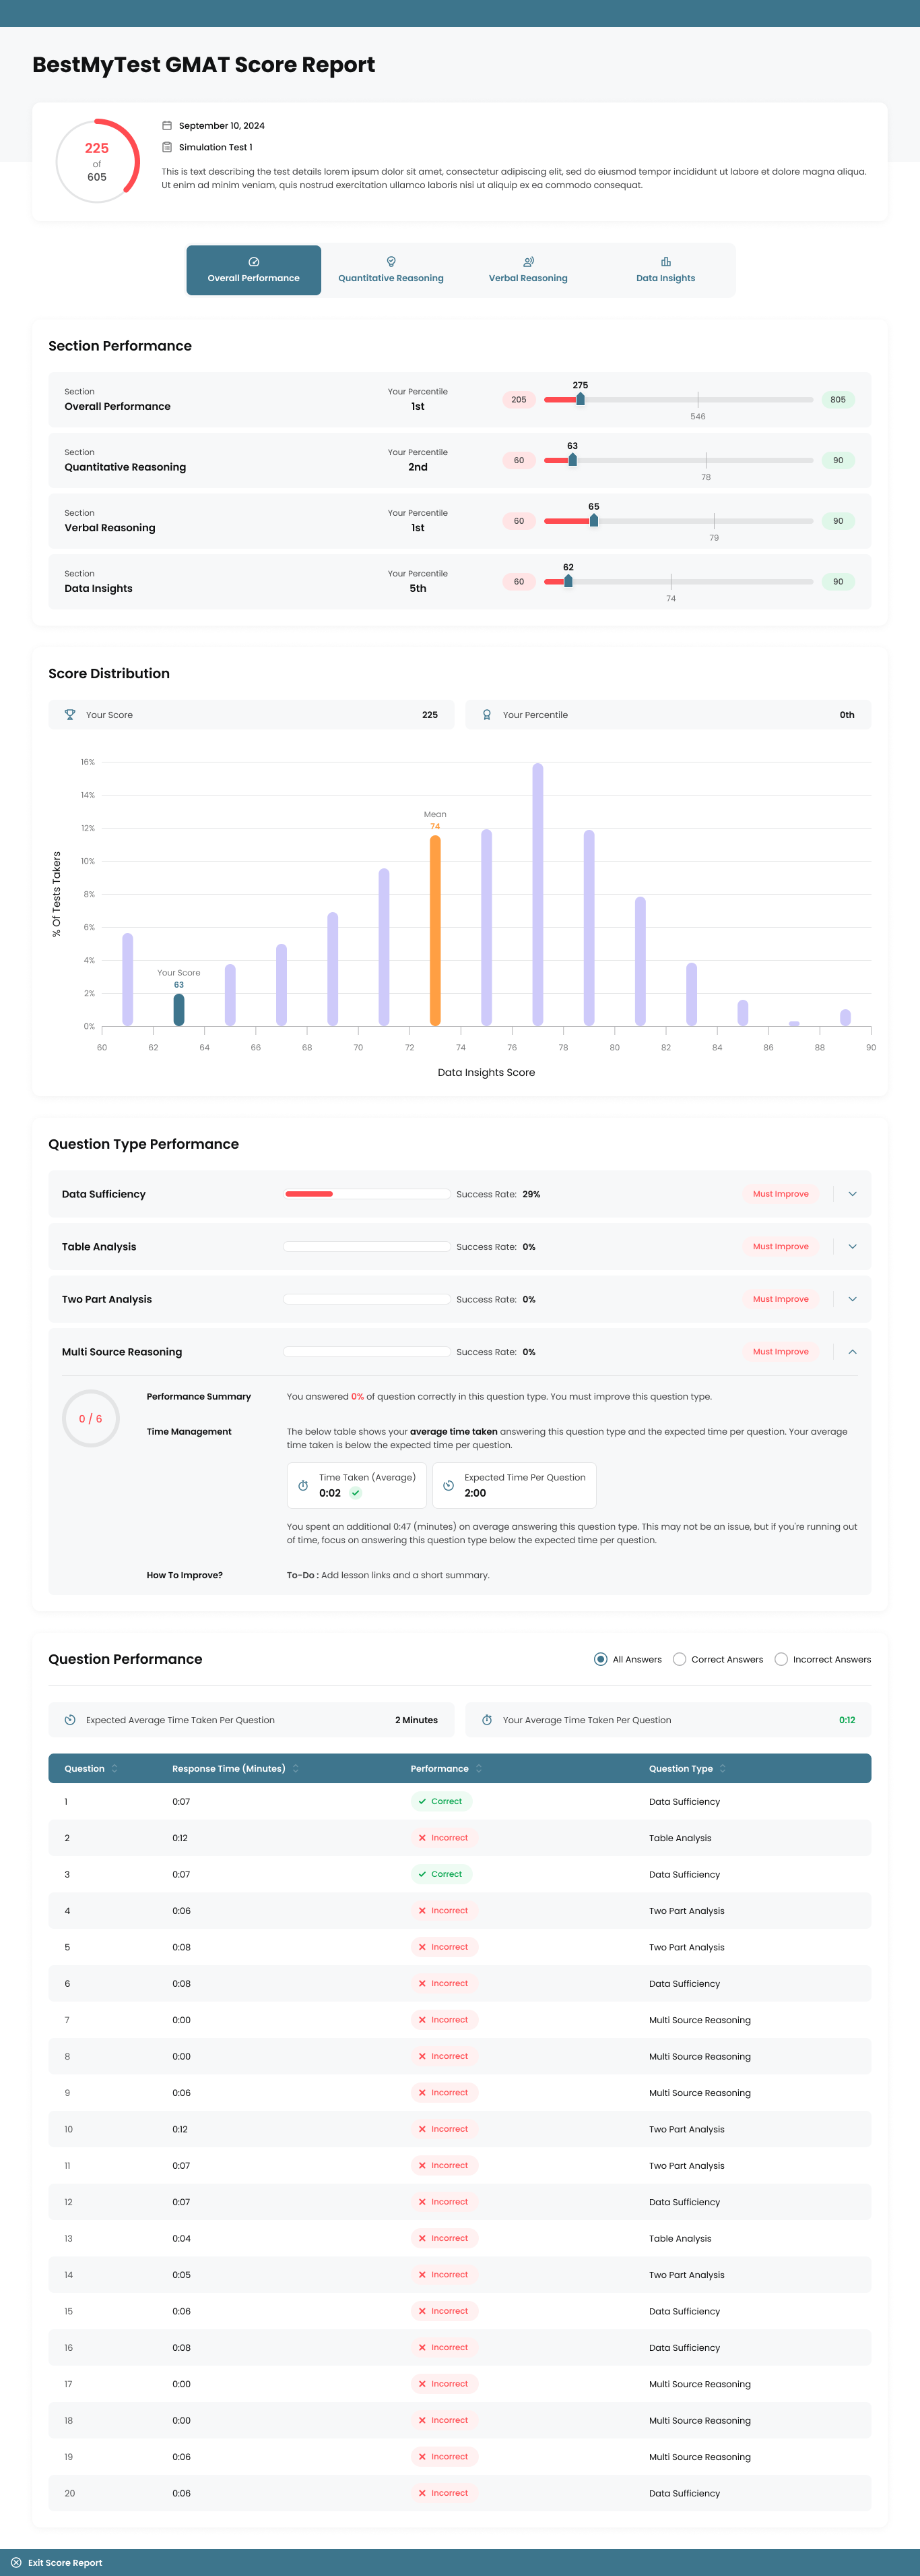The width and height of the screenshot is (920, 2576).
Task: Click the document icon beside Simulation Test 1
Action: pyautogui.click(x=167, y=147)
